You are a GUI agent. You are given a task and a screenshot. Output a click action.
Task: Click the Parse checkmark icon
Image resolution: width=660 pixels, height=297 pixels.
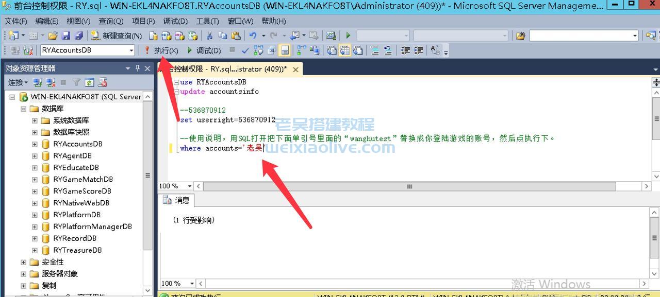(x=245, y=50)
